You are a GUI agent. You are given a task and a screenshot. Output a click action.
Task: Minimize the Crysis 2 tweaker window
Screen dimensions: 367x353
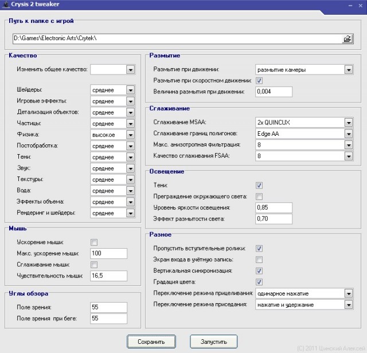350,5
